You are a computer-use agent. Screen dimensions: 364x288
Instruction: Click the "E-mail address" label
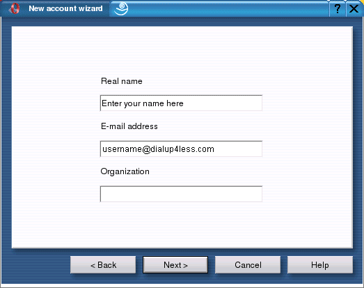[x=129, y=126]
